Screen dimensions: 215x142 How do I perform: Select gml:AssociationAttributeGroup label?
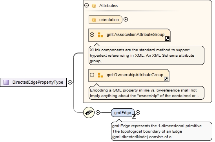pos(135,34)
